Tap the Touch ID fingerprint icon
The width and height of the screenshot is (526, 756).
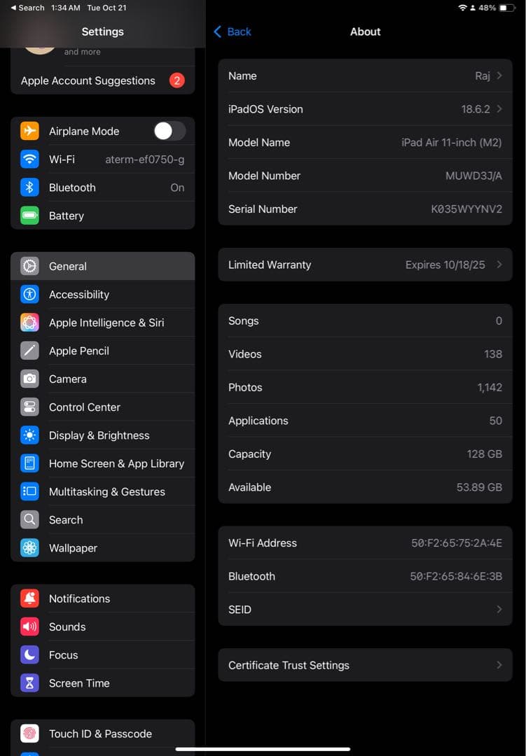pyautogui.click(x=29, y=734)
